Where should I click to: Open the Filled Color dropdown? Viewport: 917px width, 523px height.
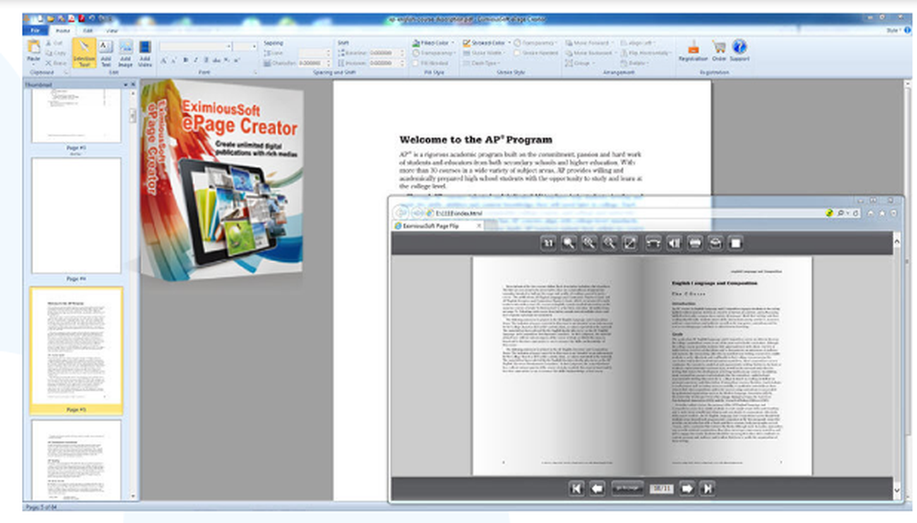click(434, 43)
